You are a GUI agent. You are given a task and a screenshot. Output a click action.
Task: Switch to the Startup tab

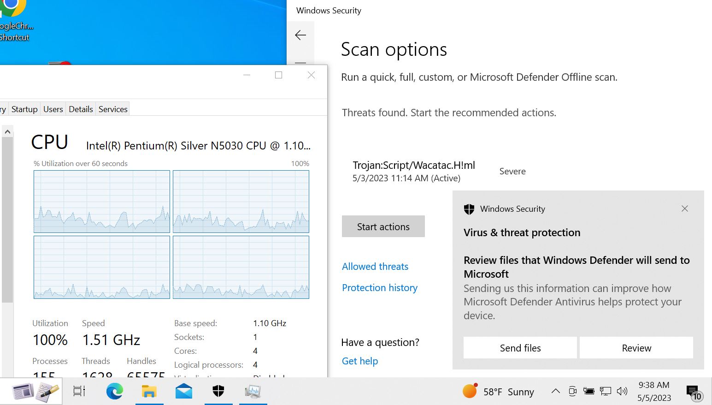24,109
